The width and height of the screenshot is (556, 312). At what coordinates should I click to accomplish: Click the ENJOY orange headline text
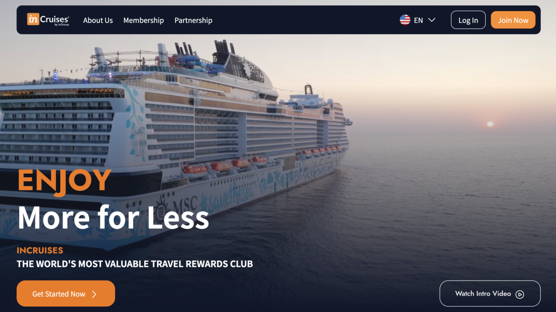point(64,182)
